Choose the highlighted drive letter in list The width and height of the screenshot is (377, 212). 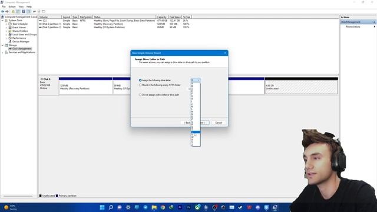(196, 132)
